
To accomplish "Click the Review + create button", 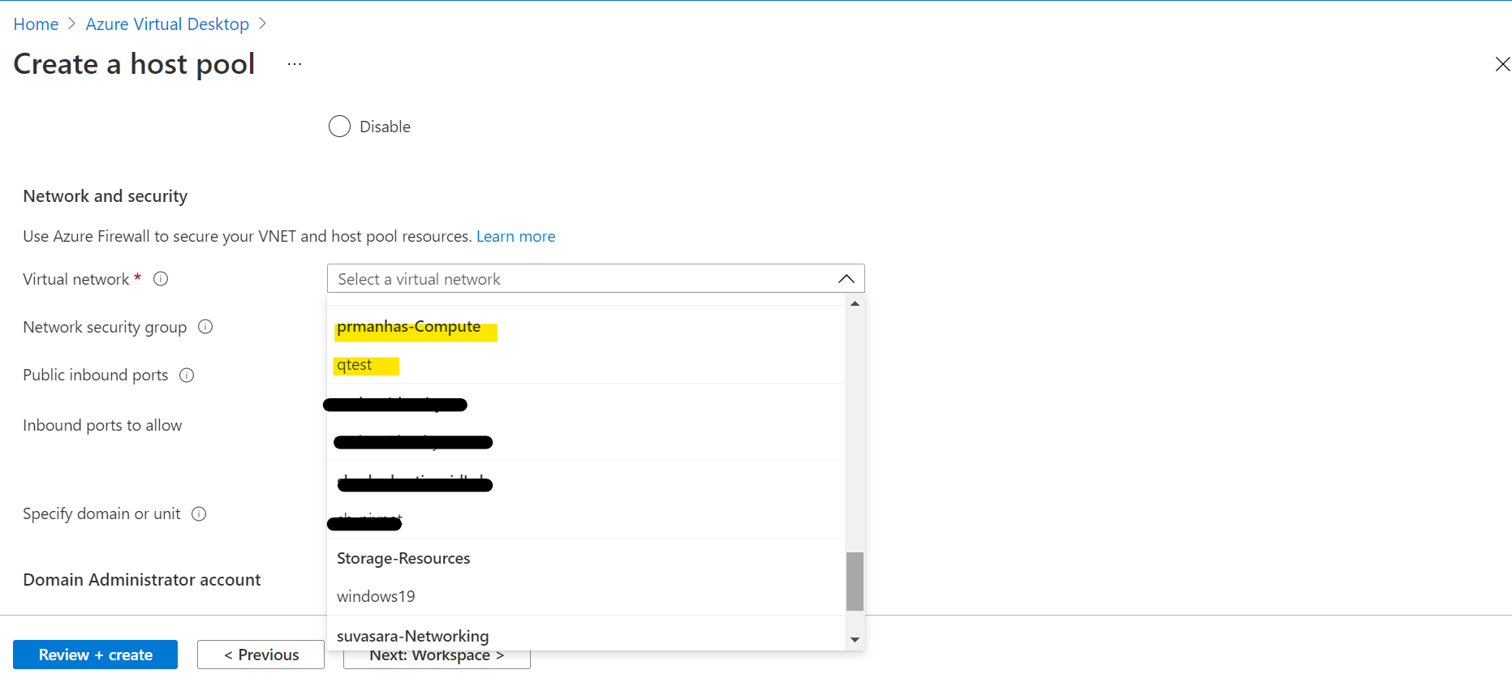I will click(x=95, y=655).
